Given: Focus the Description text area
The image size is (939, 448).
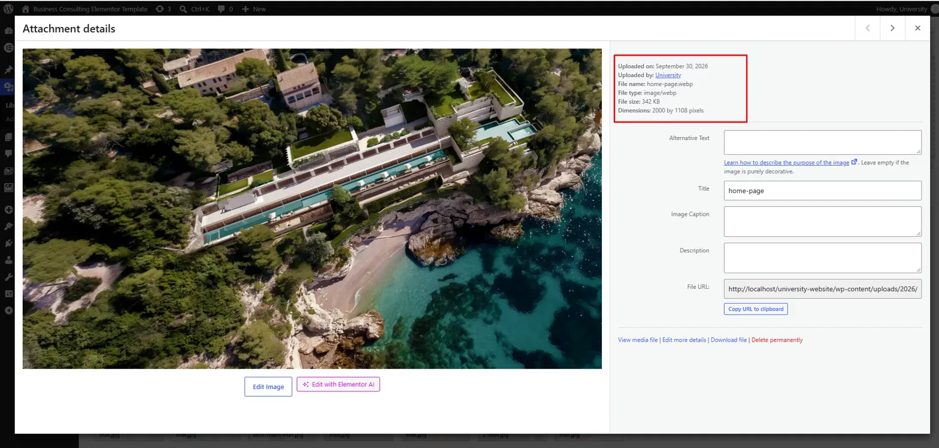Looking at the screenshot, I should point(822,258).
